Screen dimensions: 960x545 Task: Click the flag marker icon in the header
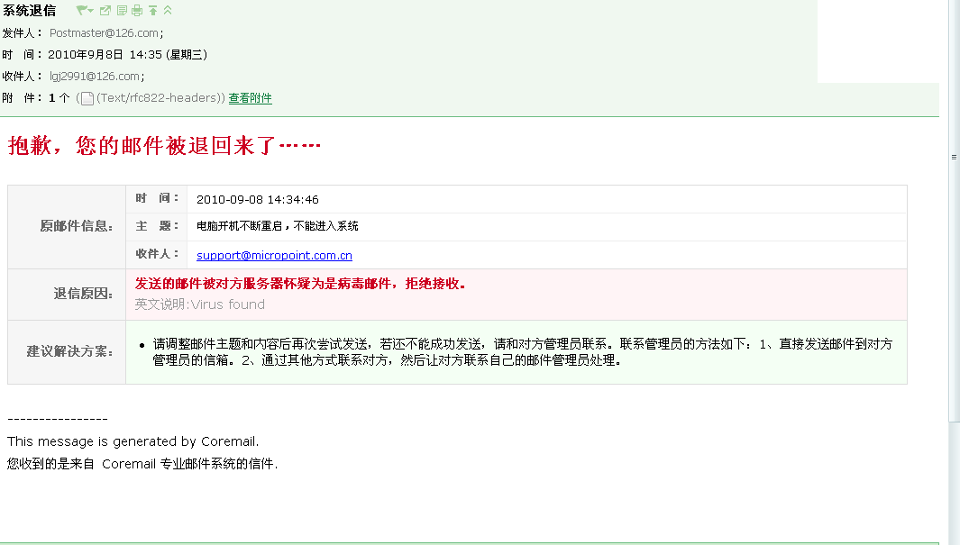pyautogui.click(x=81, y=11)
